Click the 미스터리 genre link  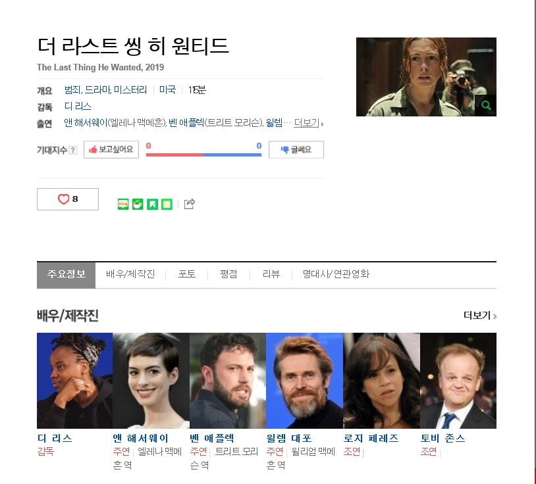130,90
